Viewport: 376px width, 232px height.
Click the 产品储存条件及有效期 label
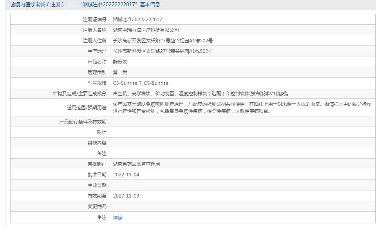(83, 121)
